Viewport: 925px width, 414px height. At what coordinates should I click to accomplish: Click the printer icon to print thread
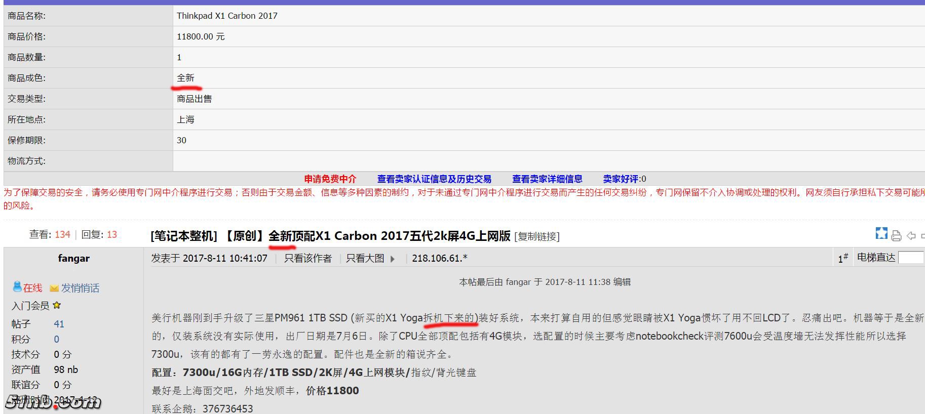coord(896,235)
